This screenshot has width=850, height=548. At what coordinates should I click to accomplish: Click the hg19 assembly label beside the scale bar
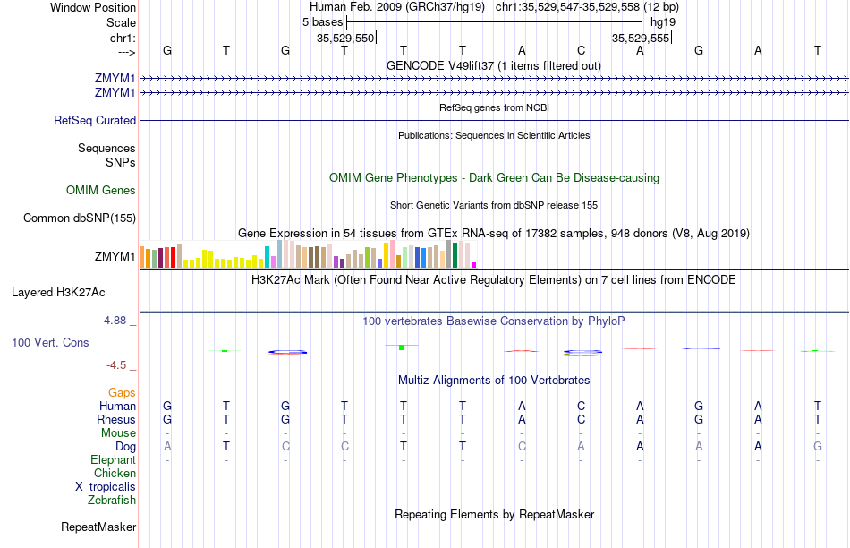(663, 22)
